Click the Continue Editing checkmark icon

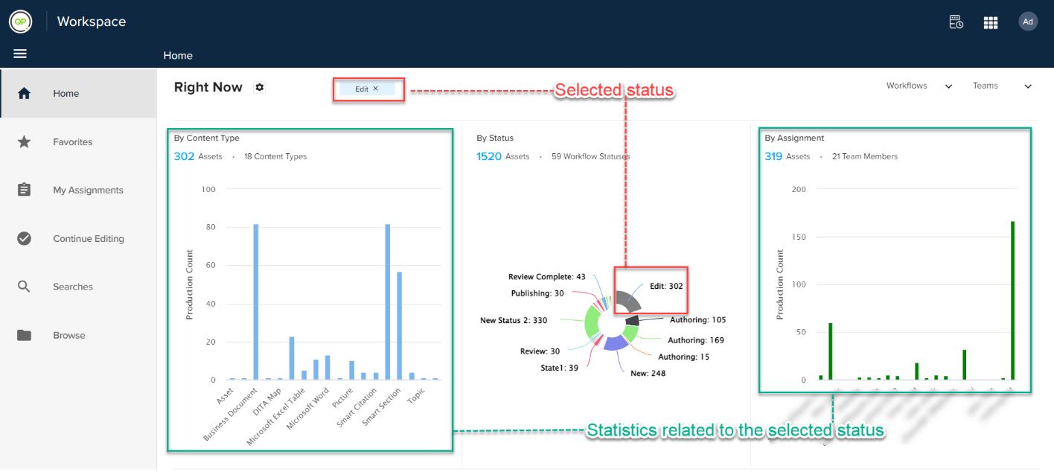[24, 238]
